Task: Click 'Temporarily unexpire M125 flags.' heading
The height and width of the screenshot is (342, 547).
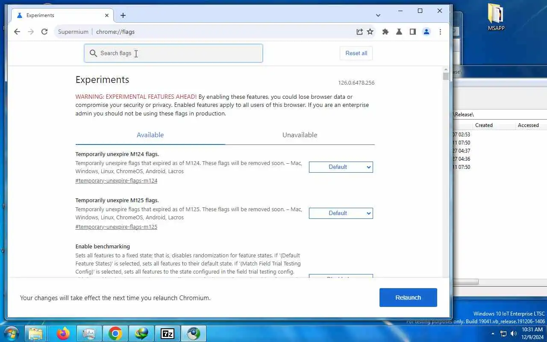Action: tap(117, 200)
